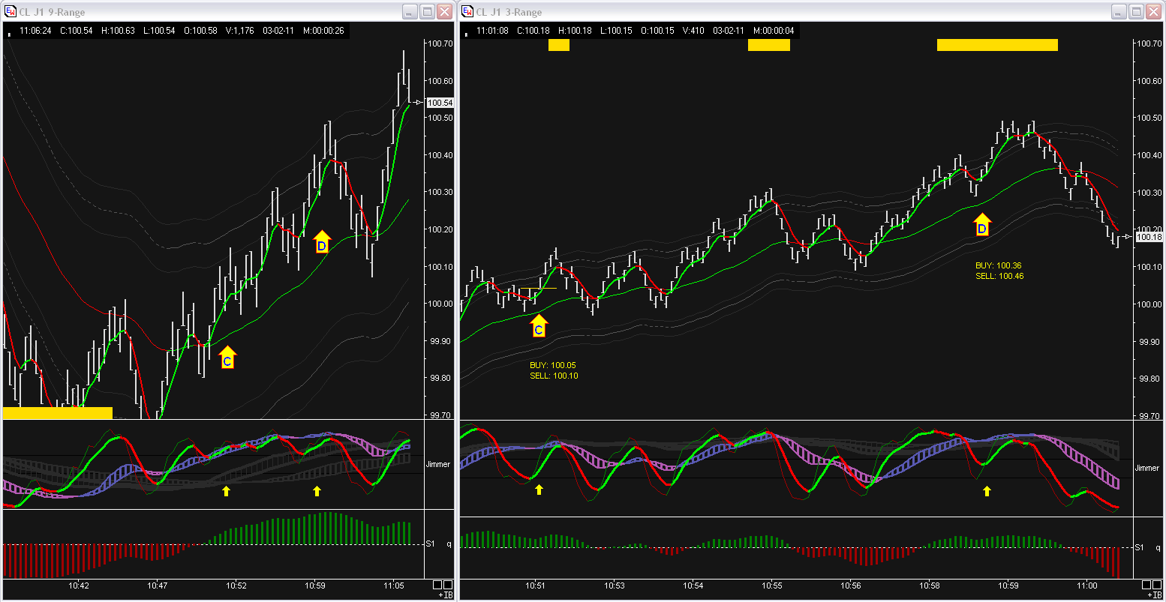Click the longest yellow bar atop the 3-Range chart
The height and width of the screenshot is (602, 1166).
(997, 45)
